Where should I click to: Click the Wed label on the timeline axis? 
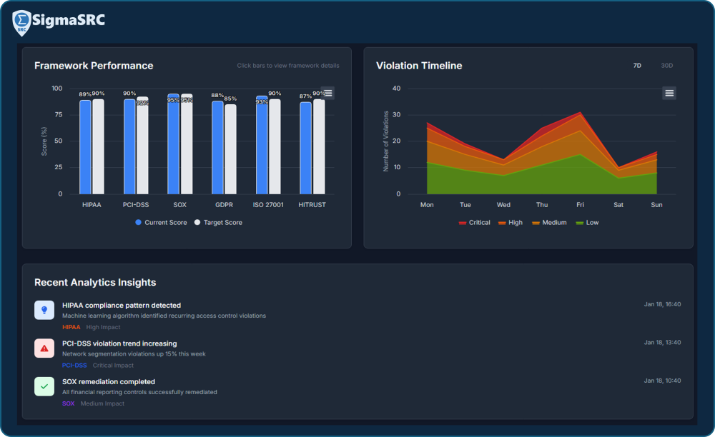coord(503,205)
